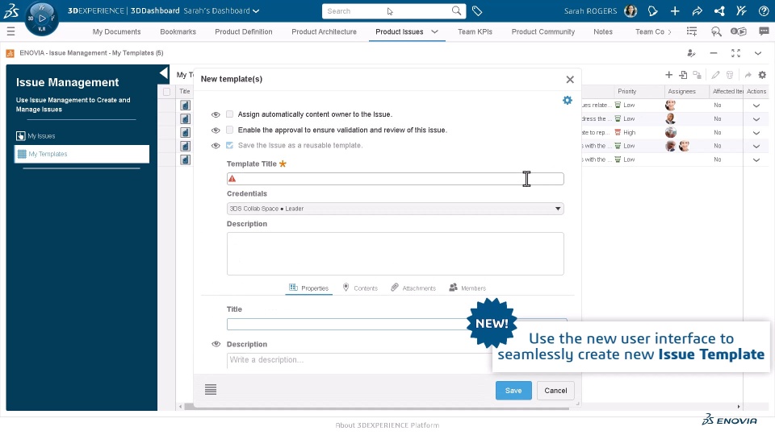
Task: Open the notifications icon in top bar
Action: coord(652,10)
